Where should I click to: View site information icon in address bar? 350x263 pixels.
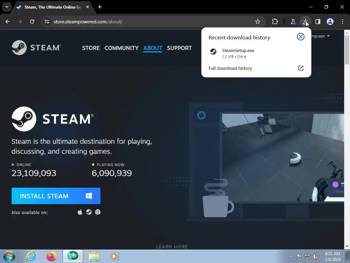[x=46, y=22]
